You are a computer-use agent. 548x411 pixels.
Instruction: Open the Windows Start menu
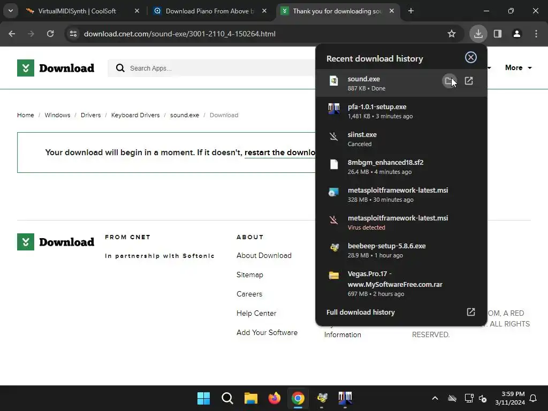tap(203, 398)
